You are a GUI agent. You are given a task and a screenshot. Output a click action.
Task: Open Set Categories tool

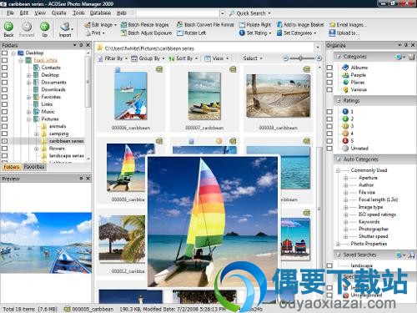[297, 33]
